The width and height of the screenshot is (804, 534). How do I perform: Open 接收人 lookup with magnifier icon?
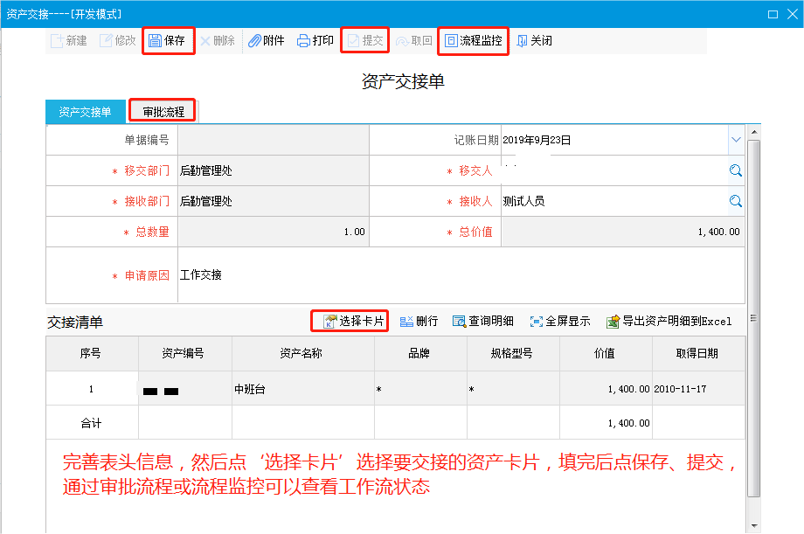(736, 201)
